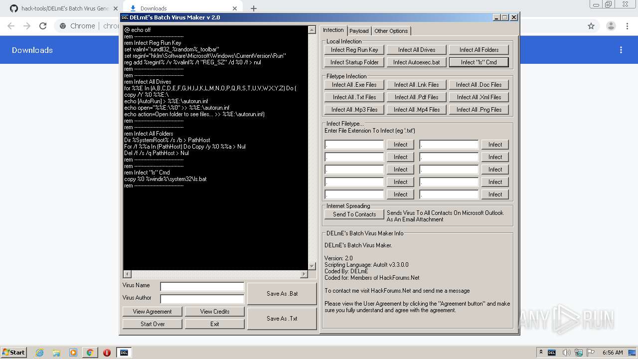Switch to the Infection tab
Viewport: 638px width, 359px height.
[x=333, y=30]
